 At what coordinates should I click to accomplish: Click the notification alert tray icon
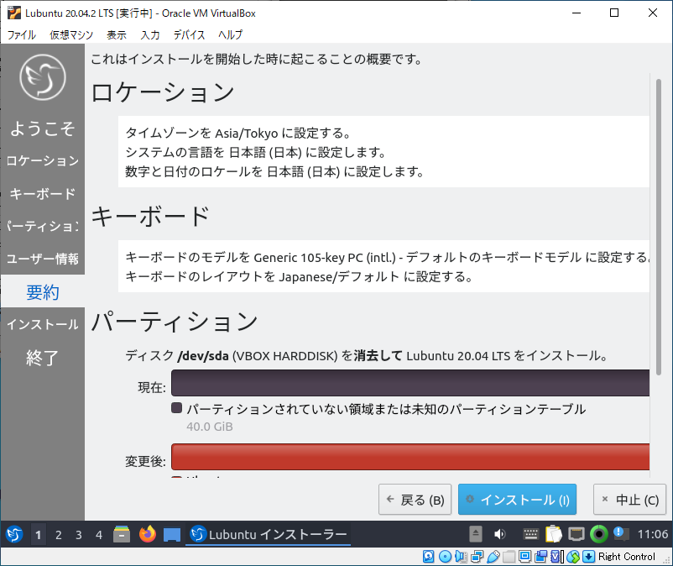[x=621, y=534]
